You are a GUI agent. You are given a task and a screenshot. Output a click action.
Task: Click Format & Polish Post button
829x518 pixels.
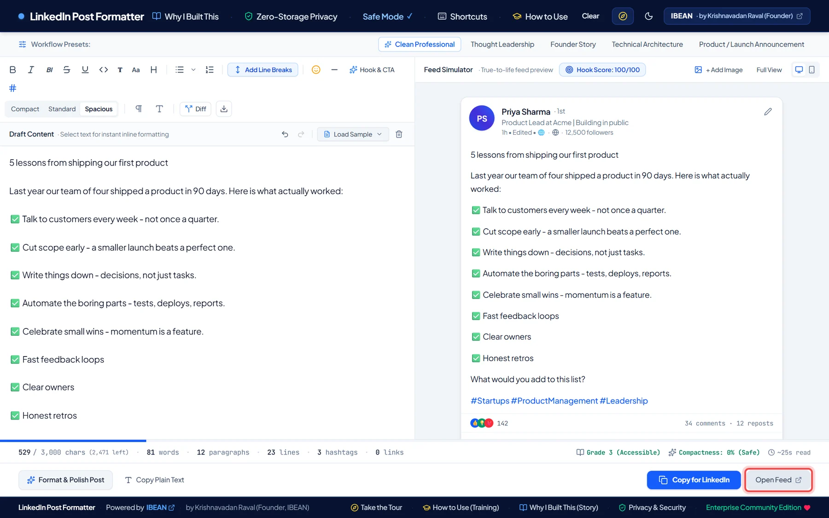tap(65, 480)
